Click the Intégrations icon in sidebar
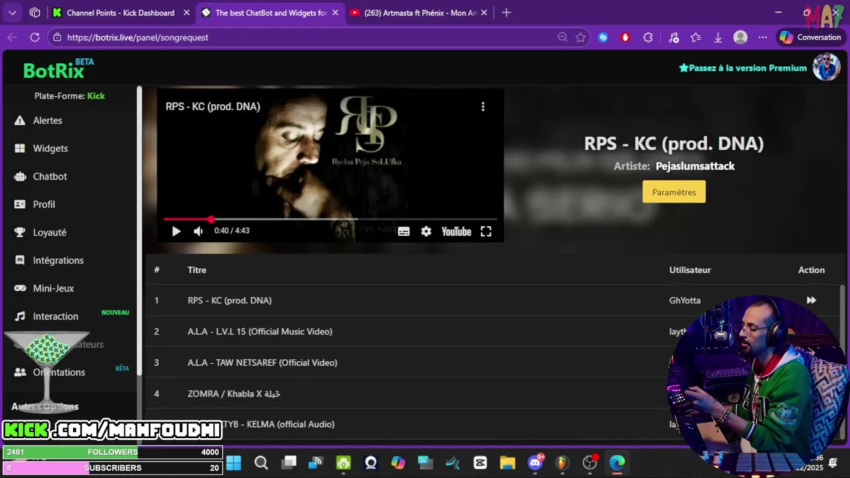This screenshot has height=478, width=850. 20,260
